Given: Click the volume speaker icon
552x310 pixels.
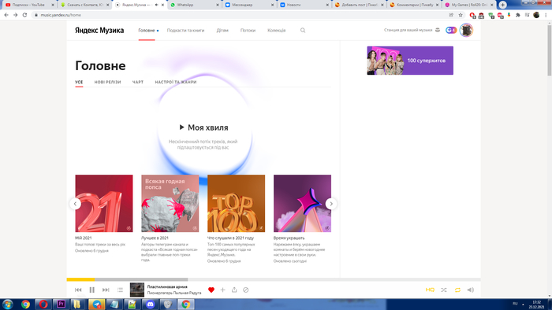Looking at the screenshot, I should point(470,290).
